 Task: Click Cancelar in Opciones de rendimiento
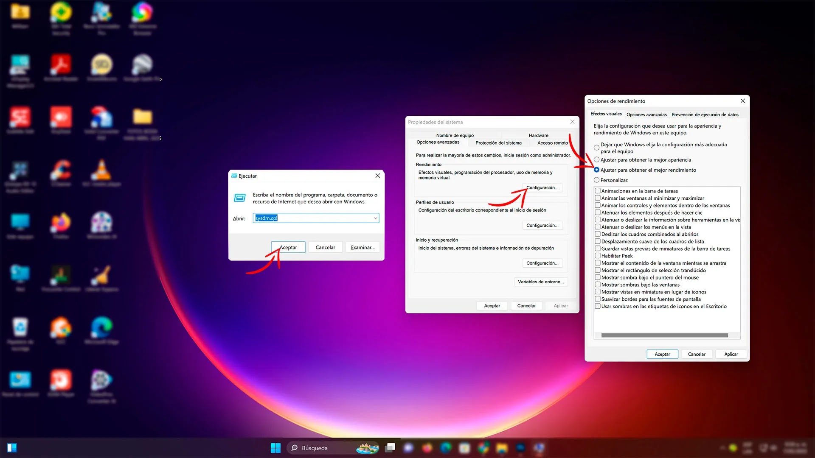[x=697, y=354]
